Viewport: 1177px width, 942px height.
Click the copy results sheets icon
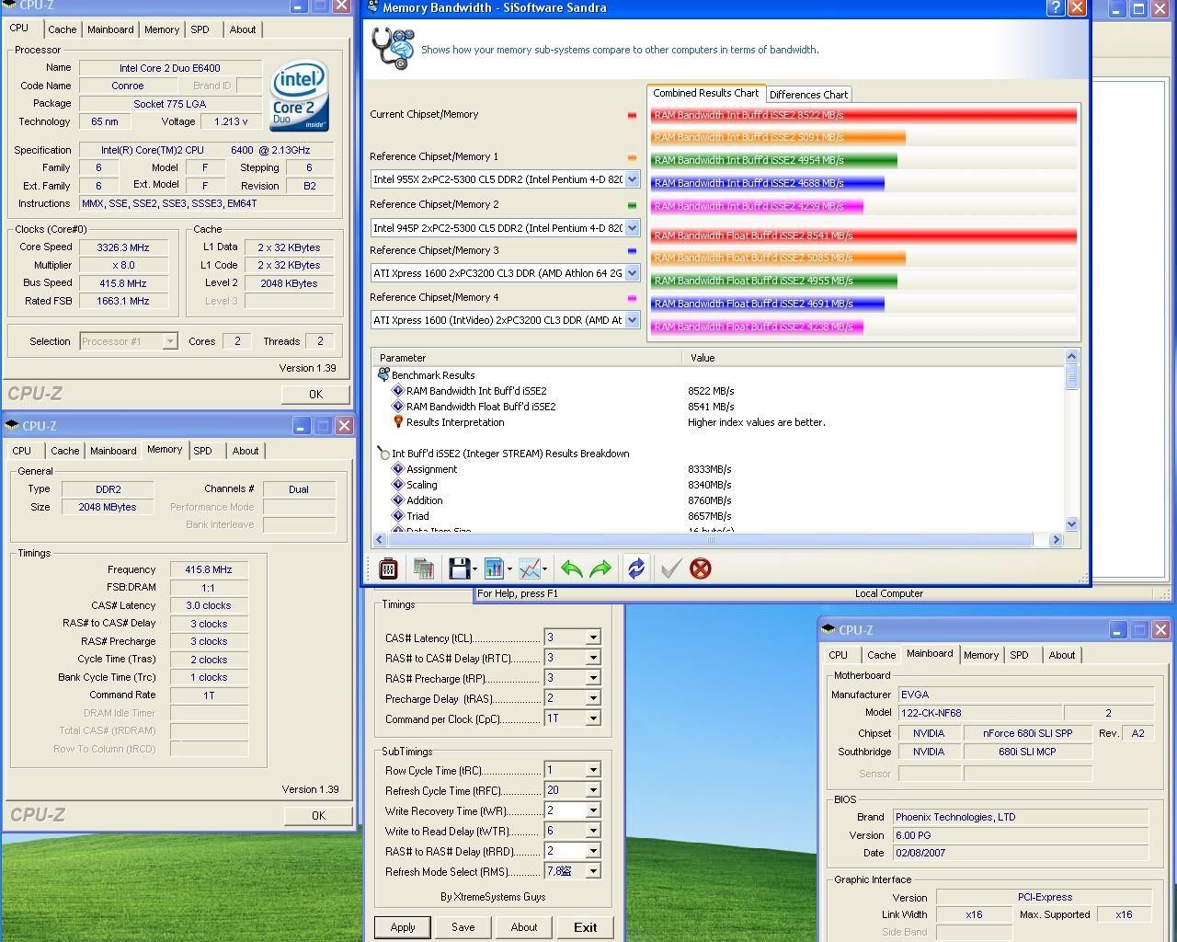pos(424,569)
